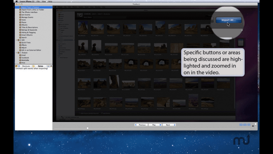Click the video progress slider knob

88,128
